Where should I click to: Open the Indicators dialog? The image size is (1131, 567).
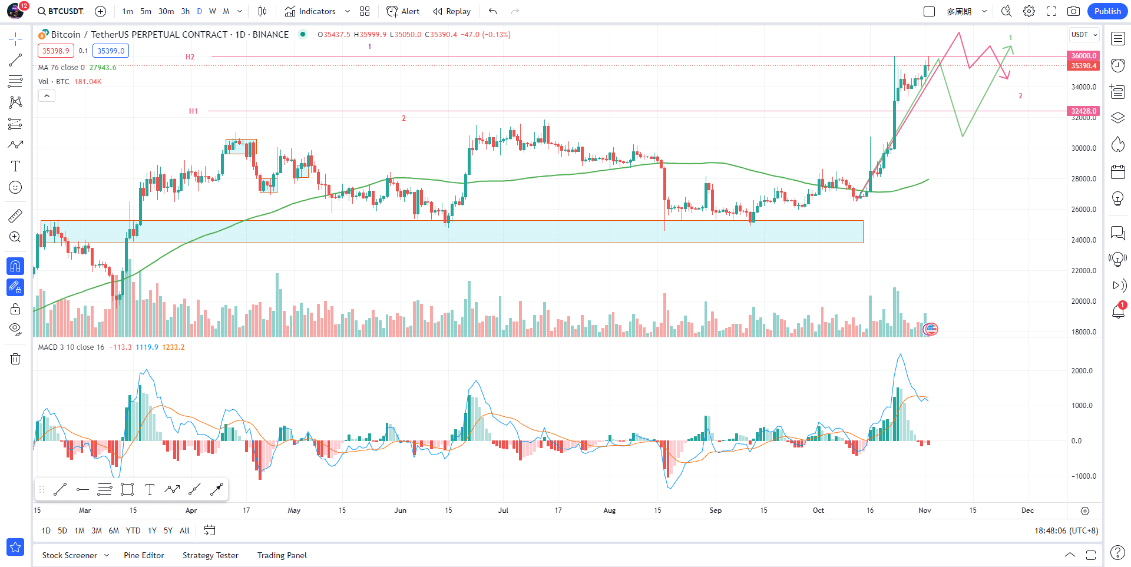coord(310,11)
